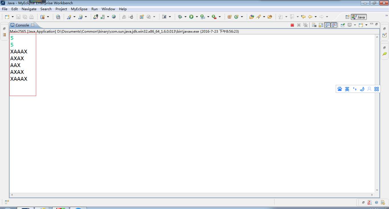Click the Print icon
The height and width of the screenshot is (209, 389).
click(x=32, y=17)
